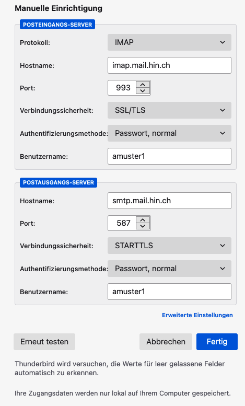Increase outgoing port 587 with up arrow
Screen dimensions: 245x406
(143, 220)
